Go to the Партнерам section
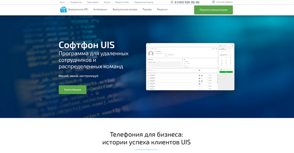 (93, 2)
